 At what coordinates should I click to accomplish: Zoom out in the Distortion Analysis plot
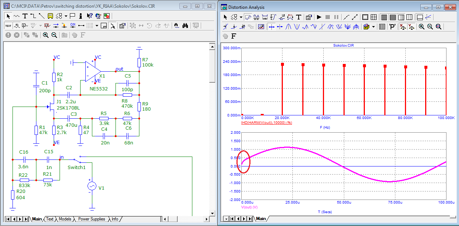430,26
